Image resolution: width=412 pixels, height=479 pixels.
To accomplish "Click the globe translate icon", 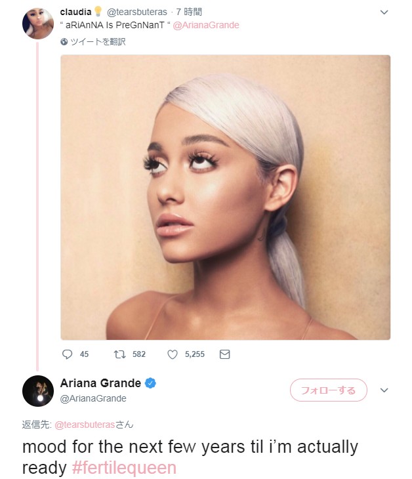I will point(64,41).
